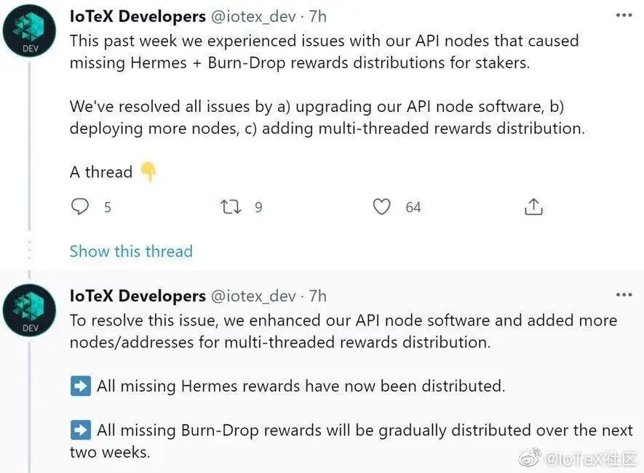
Task: Open IoTeX Developers name on first tweet
Action: [138, 17]
